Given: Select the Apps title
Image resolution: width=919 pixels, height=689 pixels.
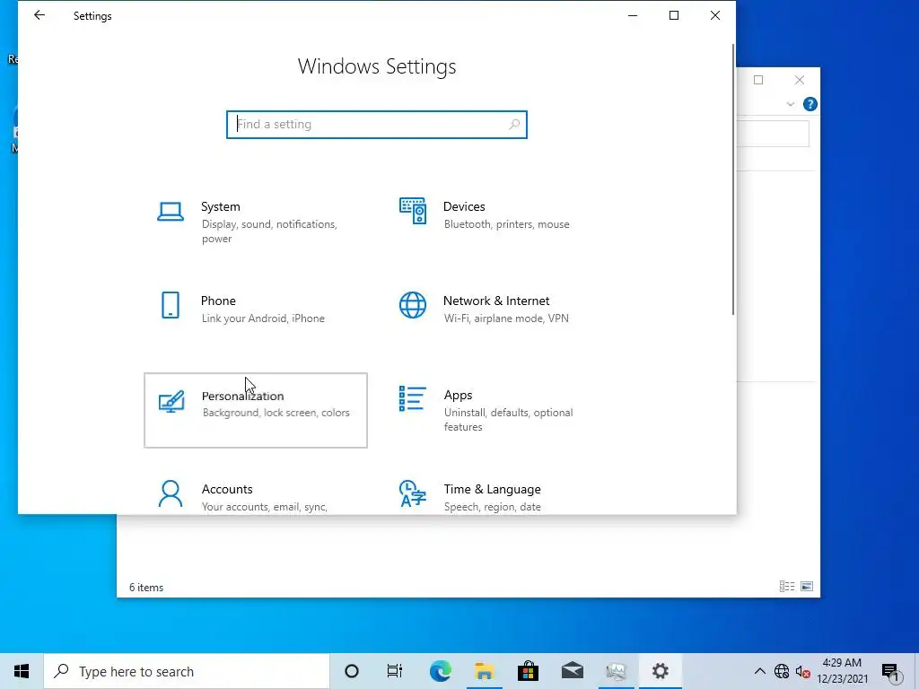Looking at the screenshot, I should [458, 396].
